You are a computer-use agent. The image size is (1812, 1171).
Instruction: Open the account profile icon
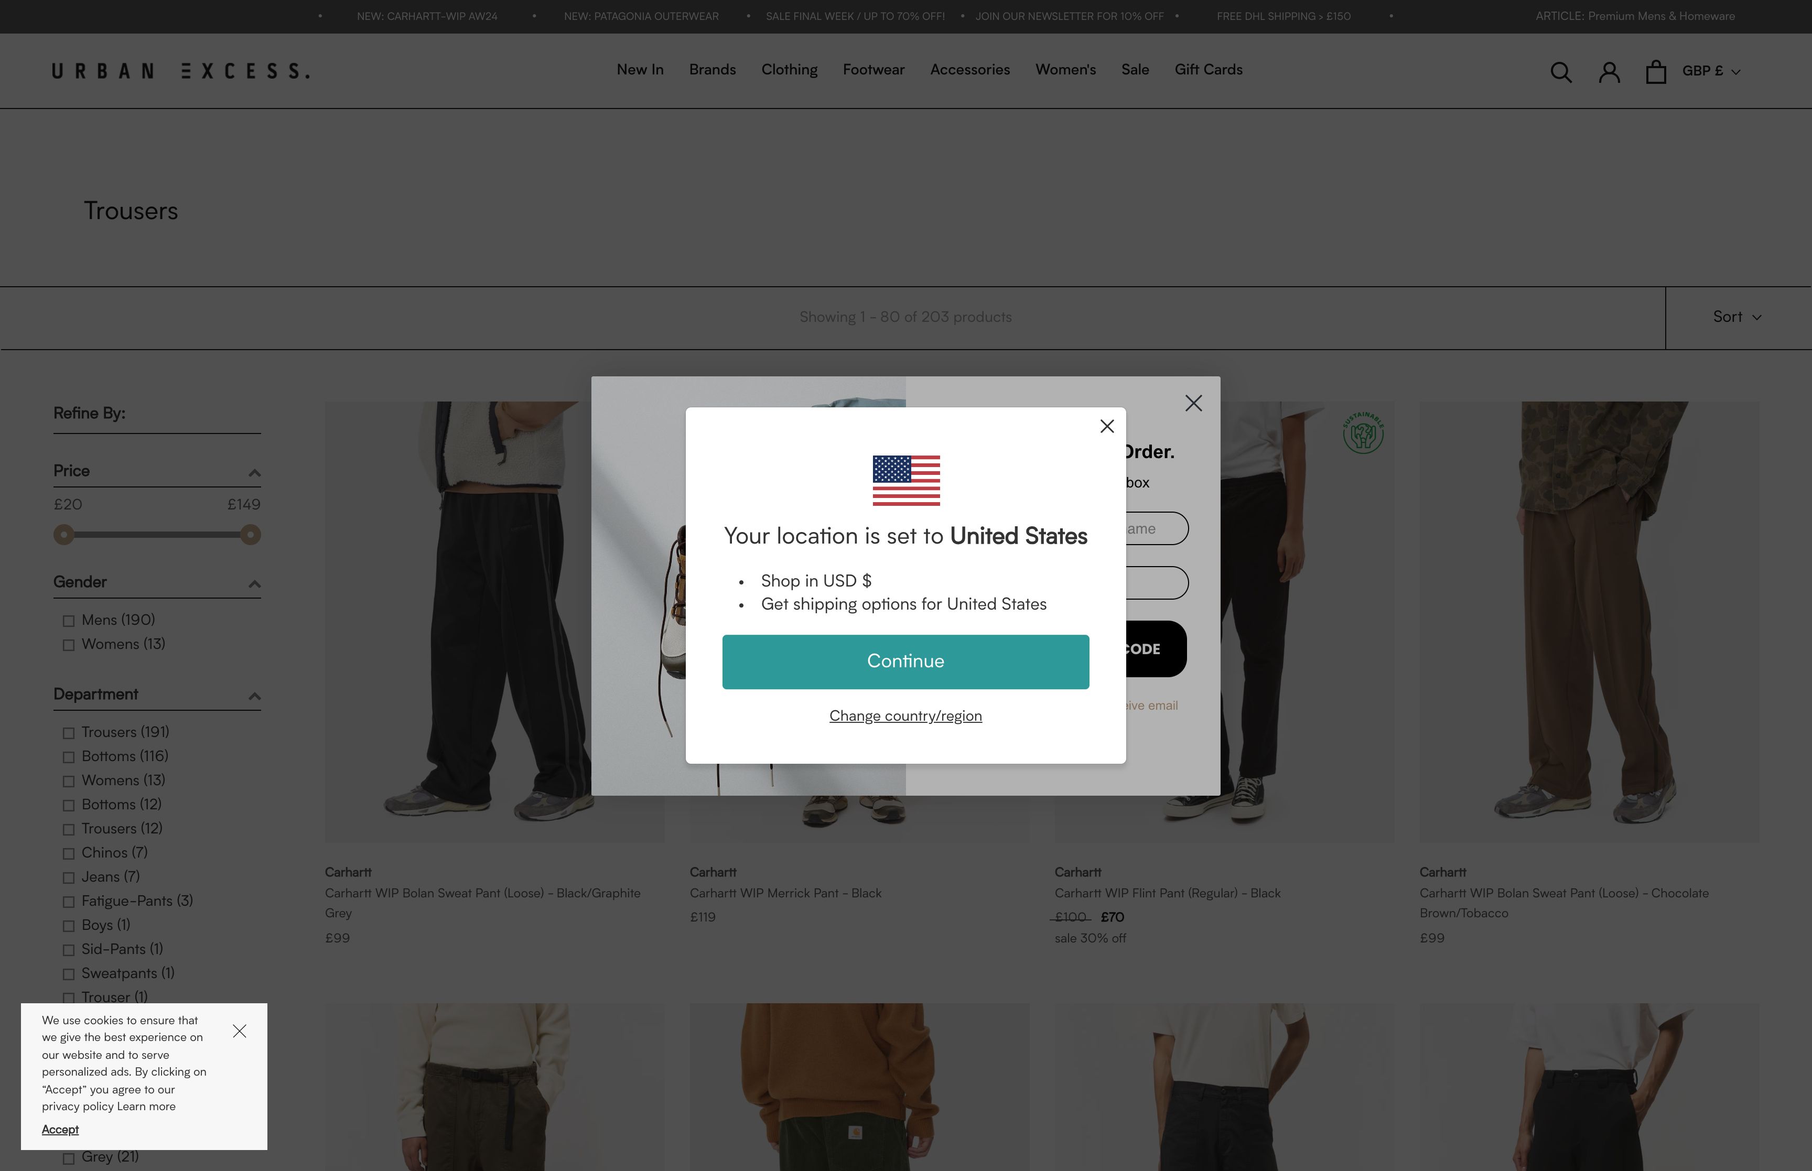1609,71
